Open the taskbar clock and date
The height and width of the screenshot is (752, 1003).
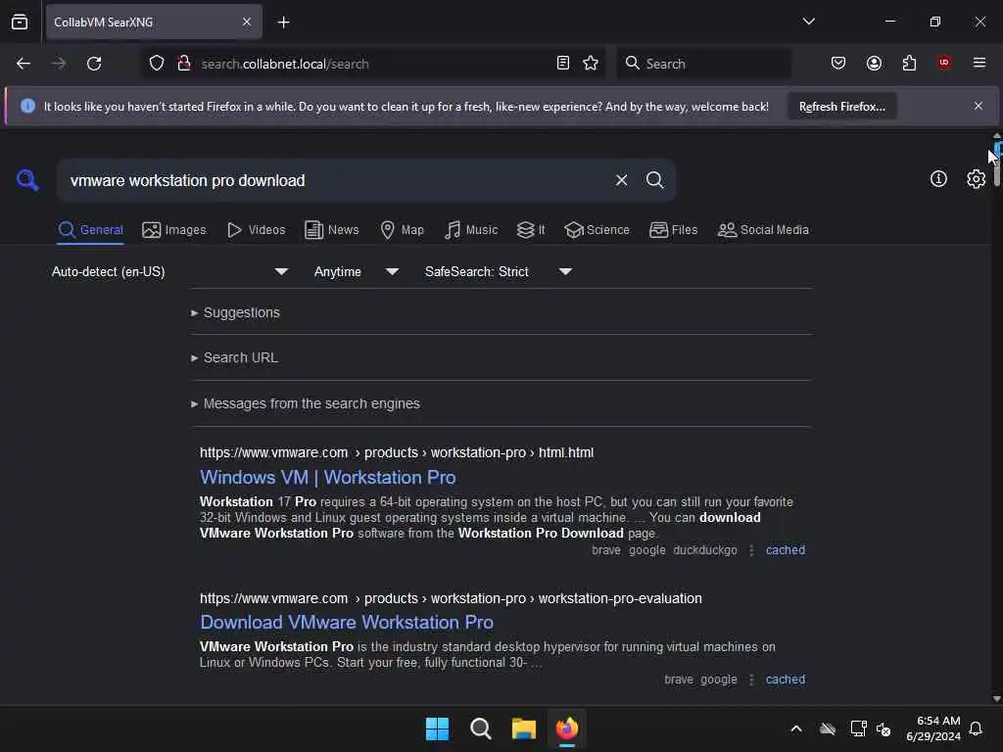click(x=932, y=728)
